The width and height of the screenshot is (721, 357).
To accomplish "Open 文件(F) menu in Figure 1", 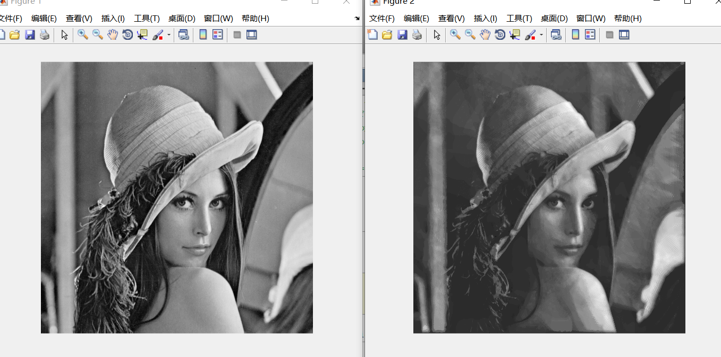I will [x=11, y=19].
